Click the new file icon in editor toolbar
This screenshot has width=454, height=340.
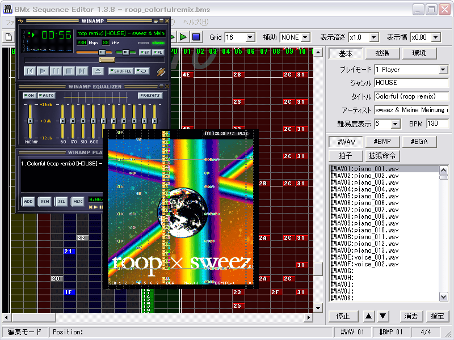[9, 37]
